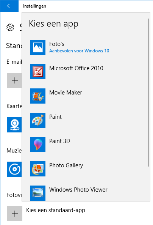This screenshot has width=153, height=225.
Task: Click the 'Kies een standaard-app' label
Action: 56,210
